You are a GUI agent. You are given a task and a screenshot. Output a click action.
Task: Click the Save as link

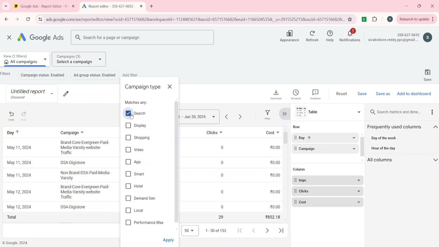tap(383, 94)
